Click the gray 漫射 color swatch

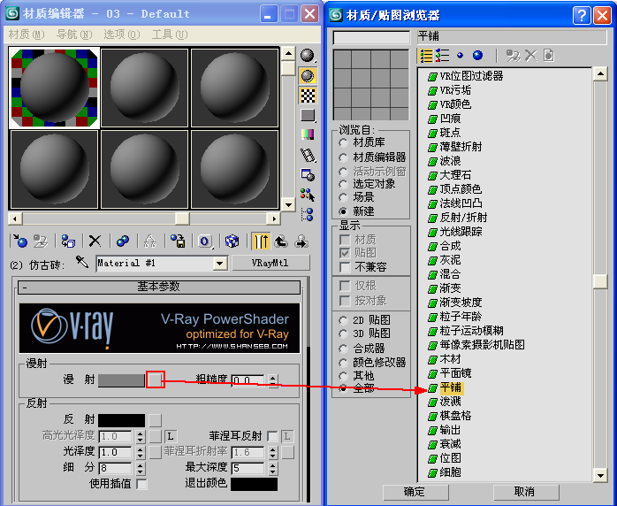tap(121, 379)
